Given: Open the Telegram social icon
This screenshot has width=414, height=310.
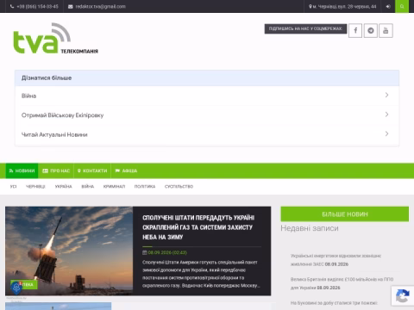Looking at the screenshot, I should point(371,30).
